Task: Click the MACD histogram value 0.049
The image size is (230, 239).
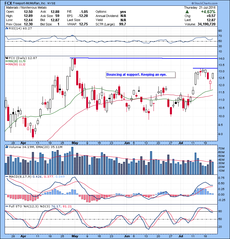Action: (60, 177)
